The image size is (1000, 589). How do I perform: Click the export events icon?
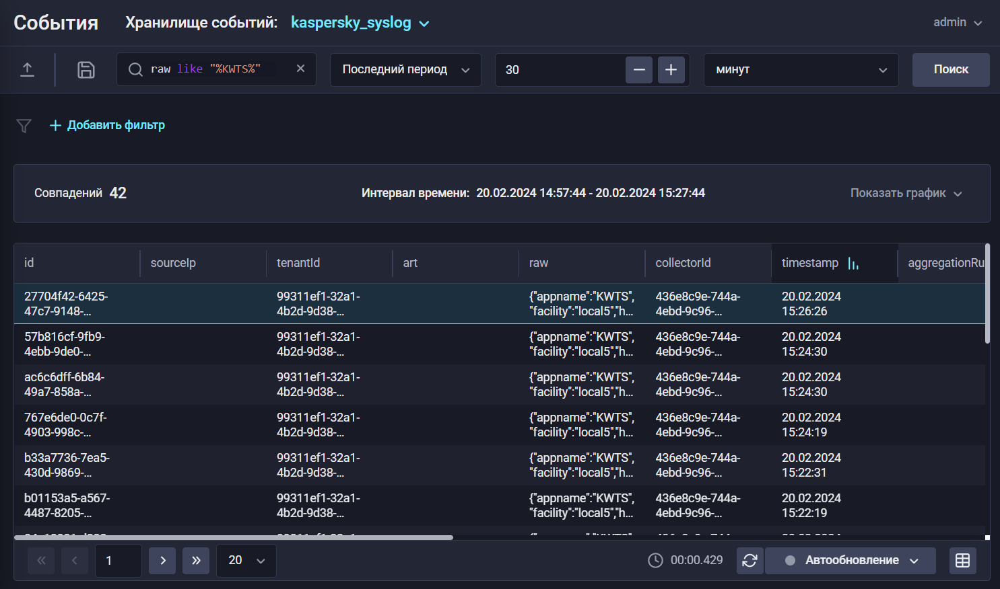[28, 69]
